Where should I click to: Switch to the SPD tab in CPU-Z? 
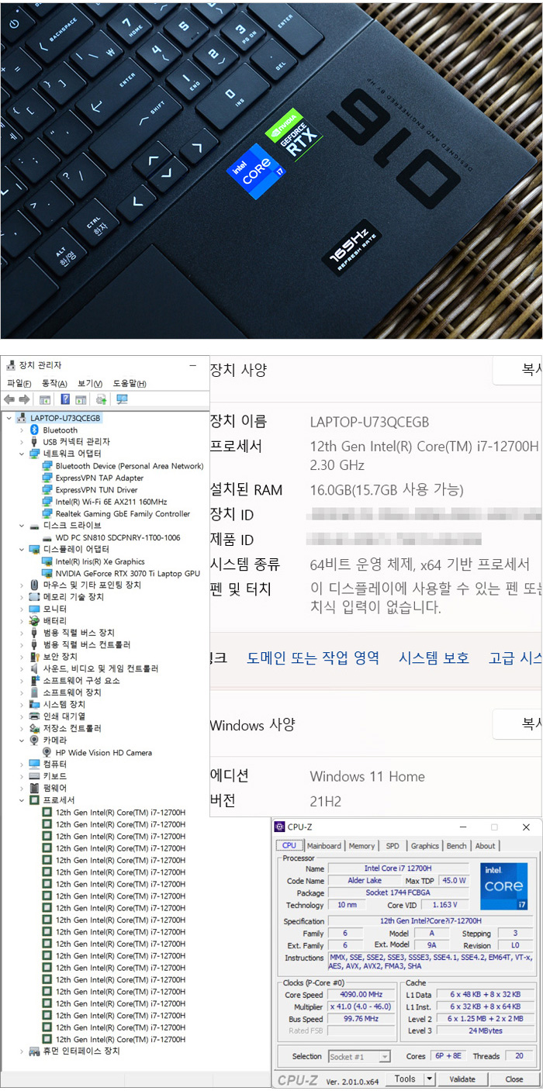point(393,846)
